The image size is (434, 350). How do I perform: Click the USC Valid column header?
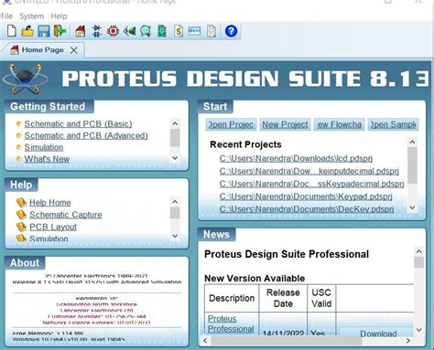point(321,298)
